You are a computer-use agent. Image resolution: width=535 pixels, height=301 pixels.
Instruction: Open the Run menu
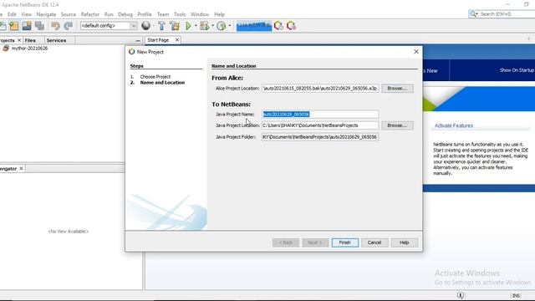tap(109, 14)
